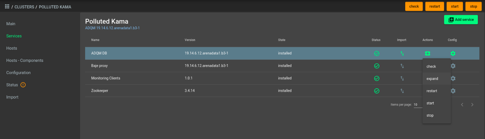Click Baje proxy status check icon
485x139 pixels.
[x=377, y=66]
